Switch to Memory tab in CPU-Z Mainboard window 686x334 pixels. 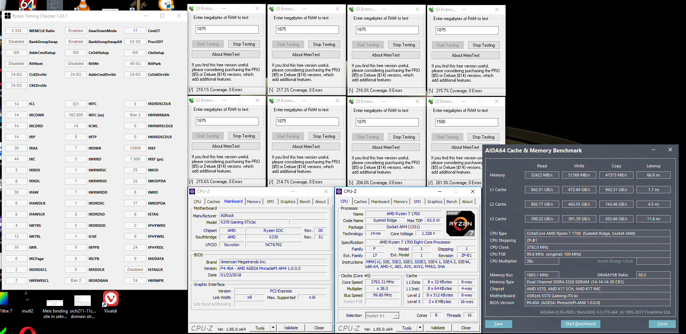(x=254, y=202)
